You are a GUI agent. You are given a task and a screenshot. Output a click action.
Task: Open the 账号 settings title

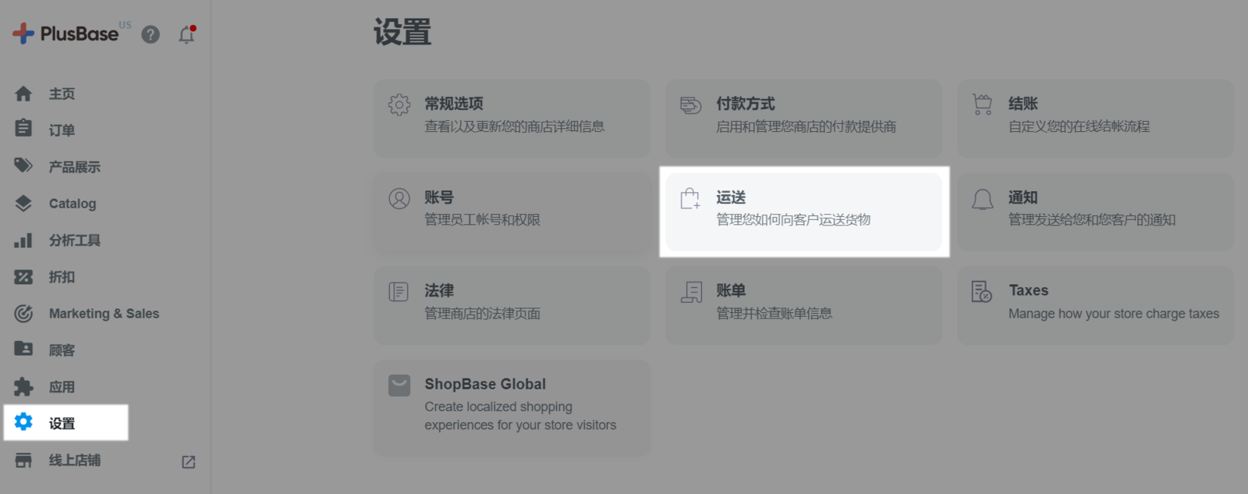439,197
